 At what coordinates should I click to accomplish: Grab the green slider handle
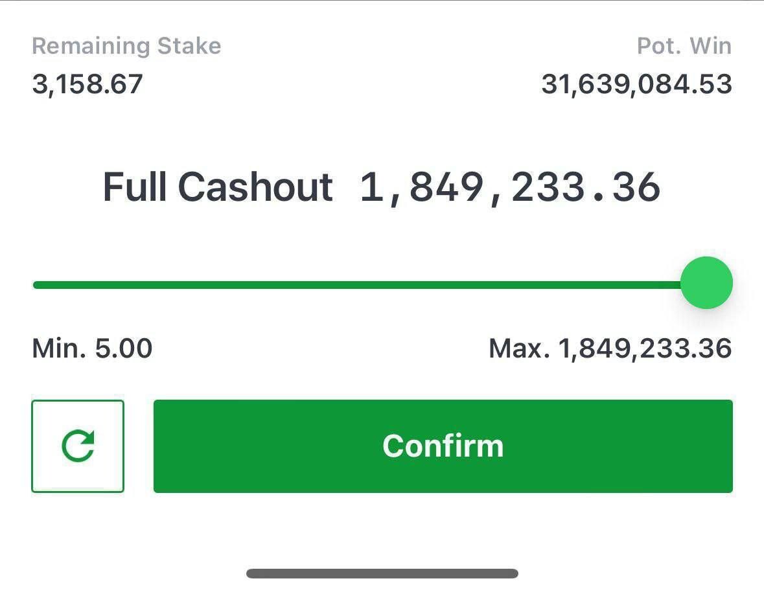click(x=706, y=283)
